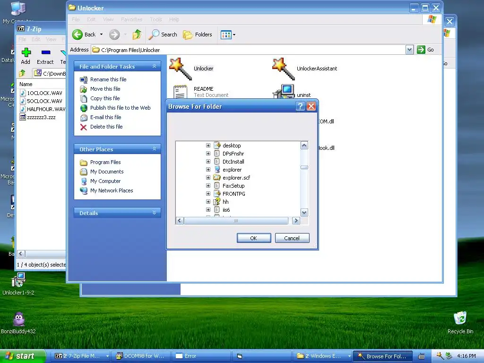Screen dimensions: 484x363
Task: Expand the desktop tree node
Action: tap(208, 146)
